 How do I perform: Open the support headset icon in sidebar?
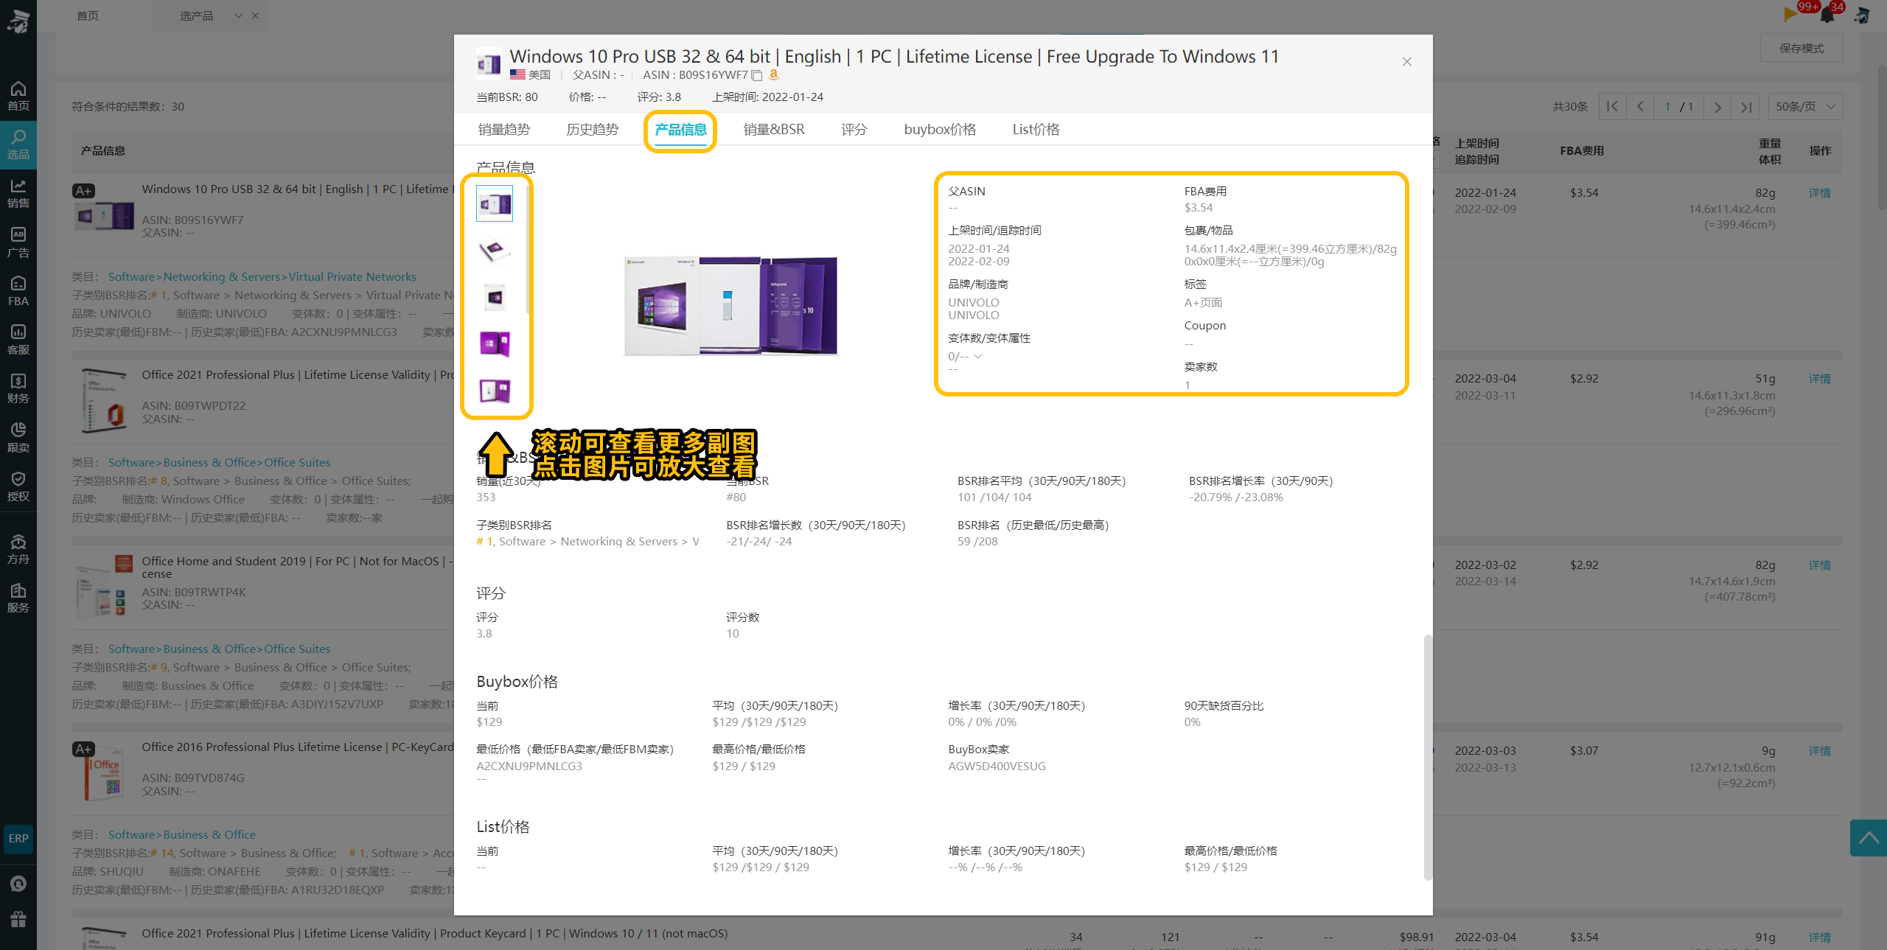point(18,884)
